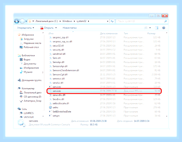Screen dimensions: 182x142
Task: Select Избранное in navigation pane
Action: click(26, 35)
